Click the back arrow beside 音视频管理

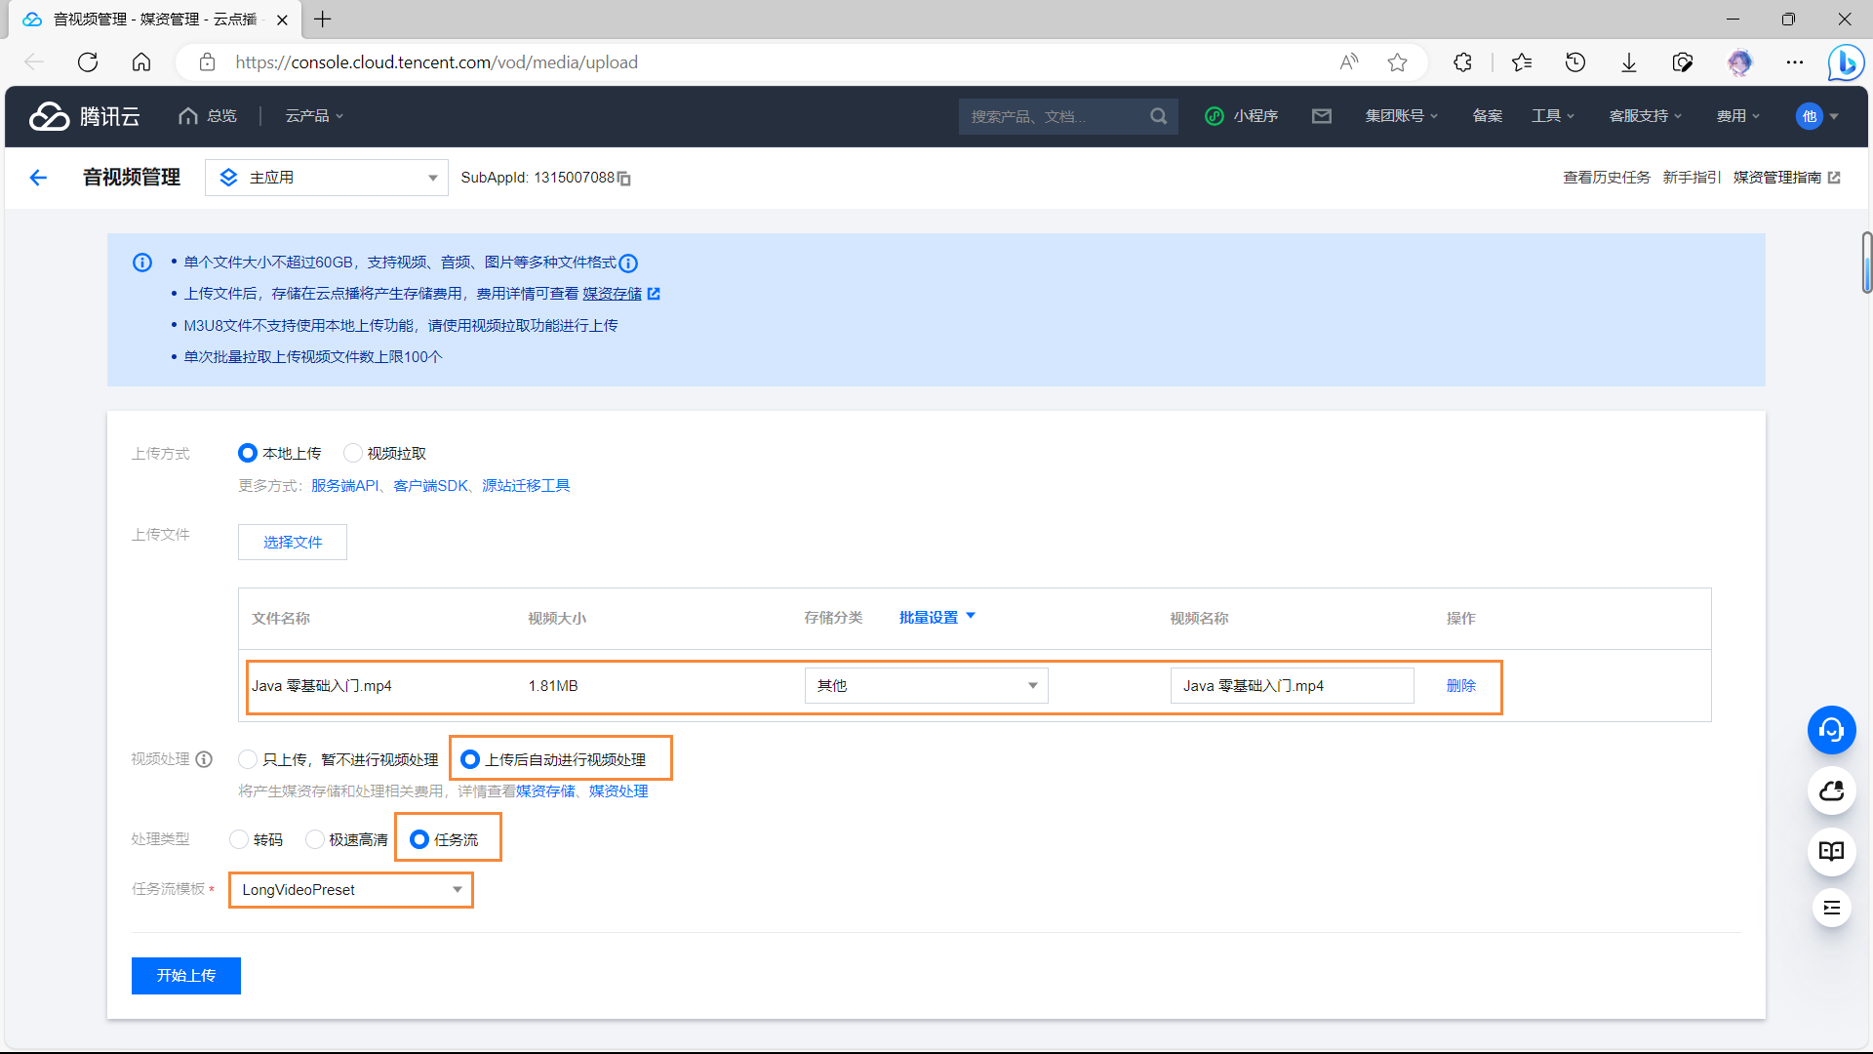coord(38,178)
